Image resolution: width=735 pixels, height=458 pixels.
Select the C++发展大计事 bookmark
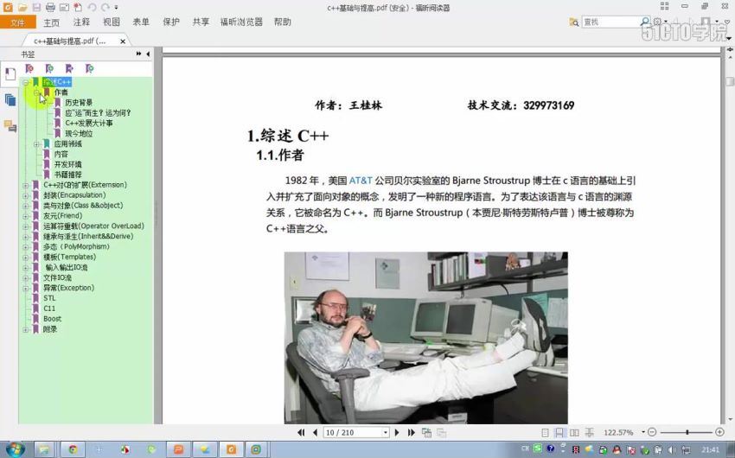pyautogui.click(x=89, y=124)
